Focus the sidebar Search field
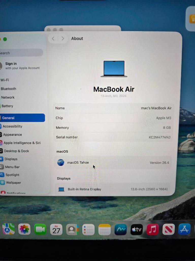The width and height of the screenshot is (195, 261). coord(21,53)
